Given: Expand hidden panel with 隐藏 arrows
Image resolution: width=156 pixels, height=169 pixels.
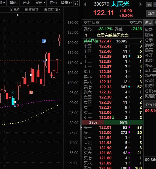Looking at the screenshot, I should (x=66, y=3).
